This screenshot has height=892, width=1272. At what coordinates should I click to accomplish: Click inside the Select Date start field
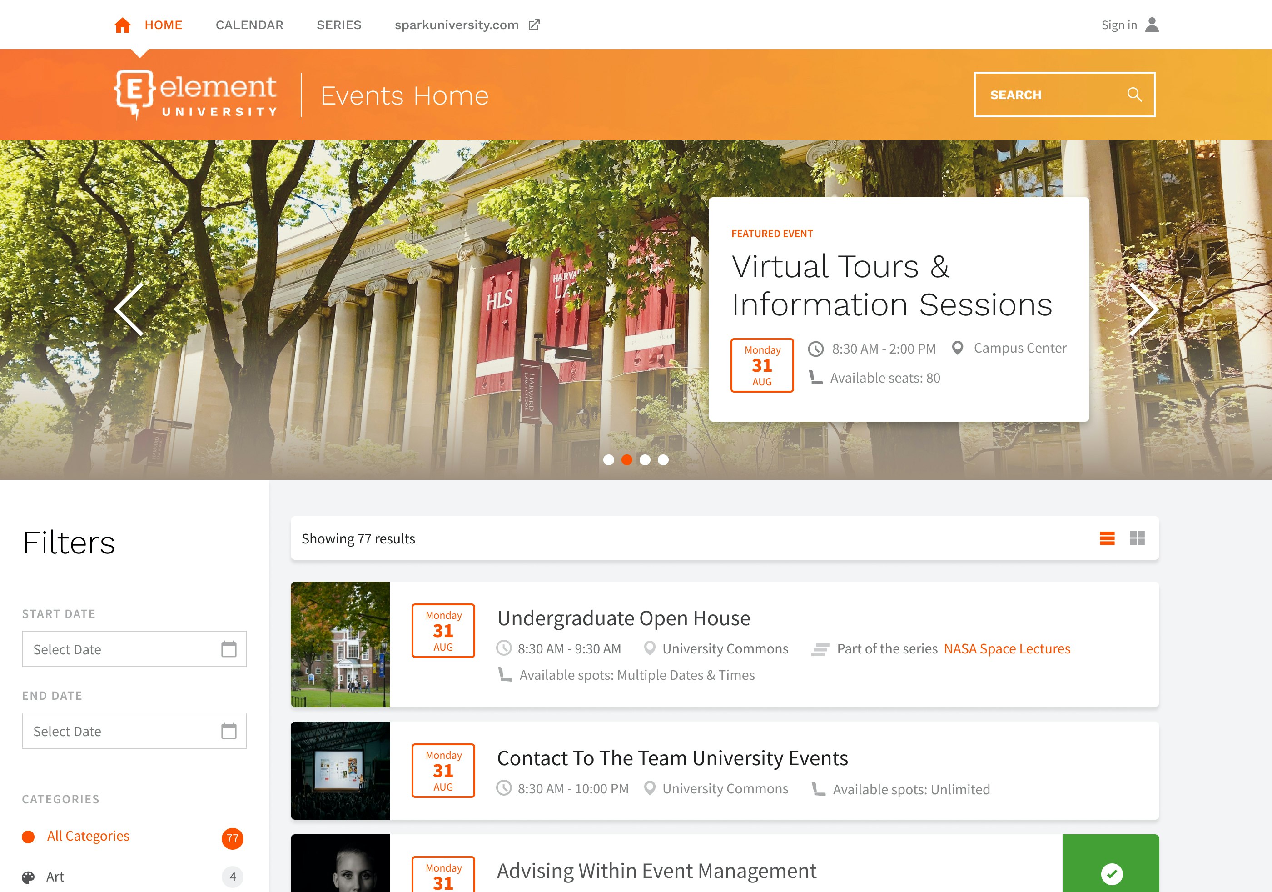point(111,649)
